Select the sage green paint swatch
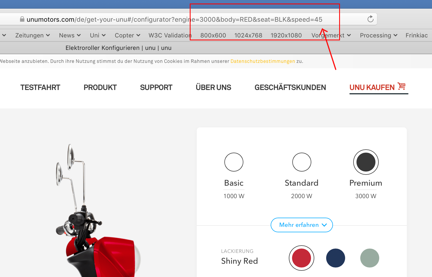This screenshot has height=277, width=432. (x=369, y=258)
